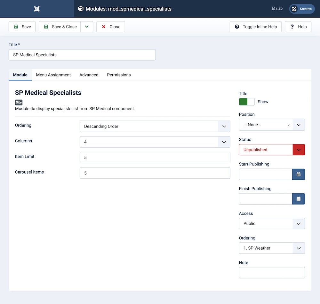
Task: Toggle the Title Show switch
Action: tap(247, 102)
